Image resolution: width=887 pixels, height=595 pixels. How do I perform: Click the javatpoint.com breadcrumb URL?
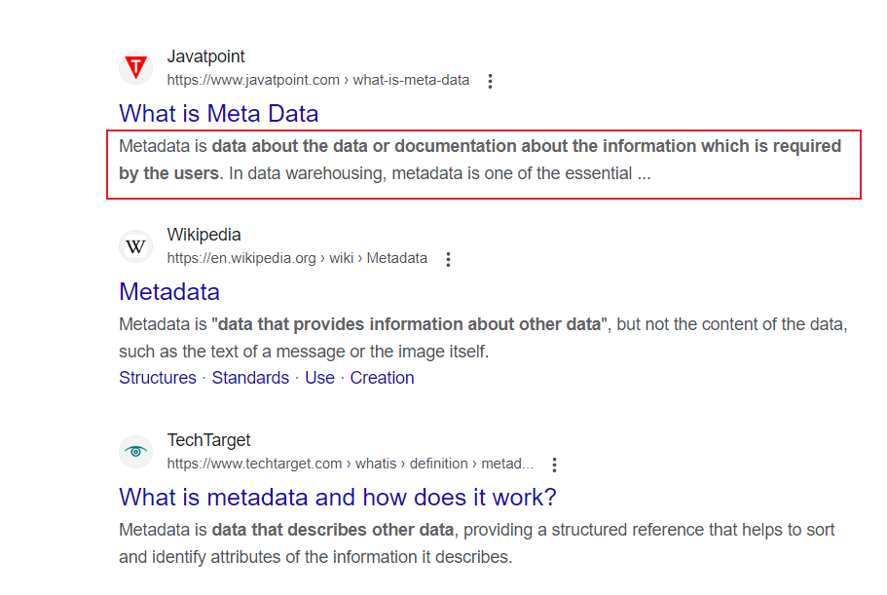(x=317, y=80)
